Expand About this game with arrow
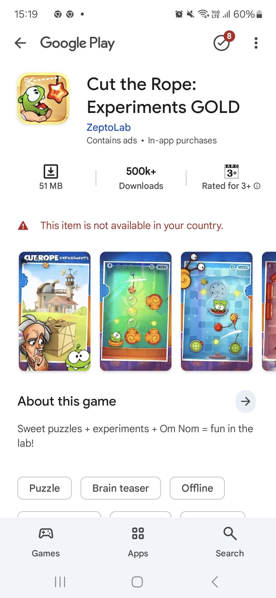This screenshot has height=598, width=276. pos(246,401)
